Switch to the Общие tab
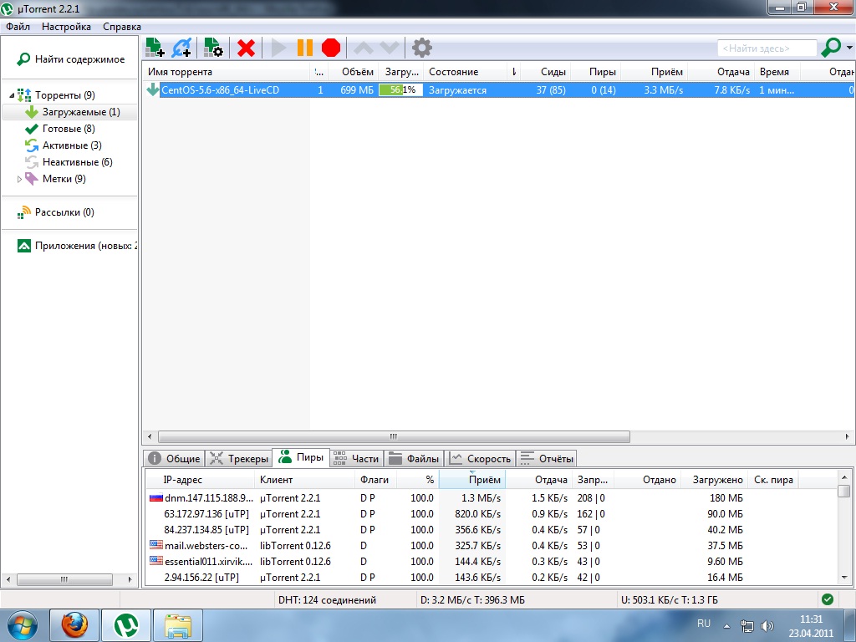The height and width of the screenshot is (642, 856). pyautogui.click(x=174, y=459)
